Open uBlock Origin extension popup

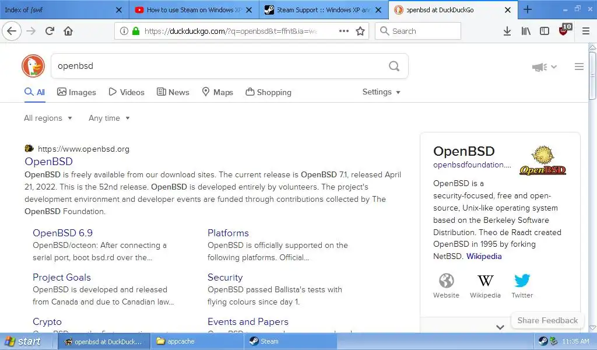564,30
